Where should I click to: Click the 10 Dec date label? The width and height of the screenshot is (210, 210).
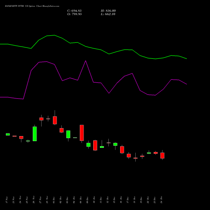94,199
